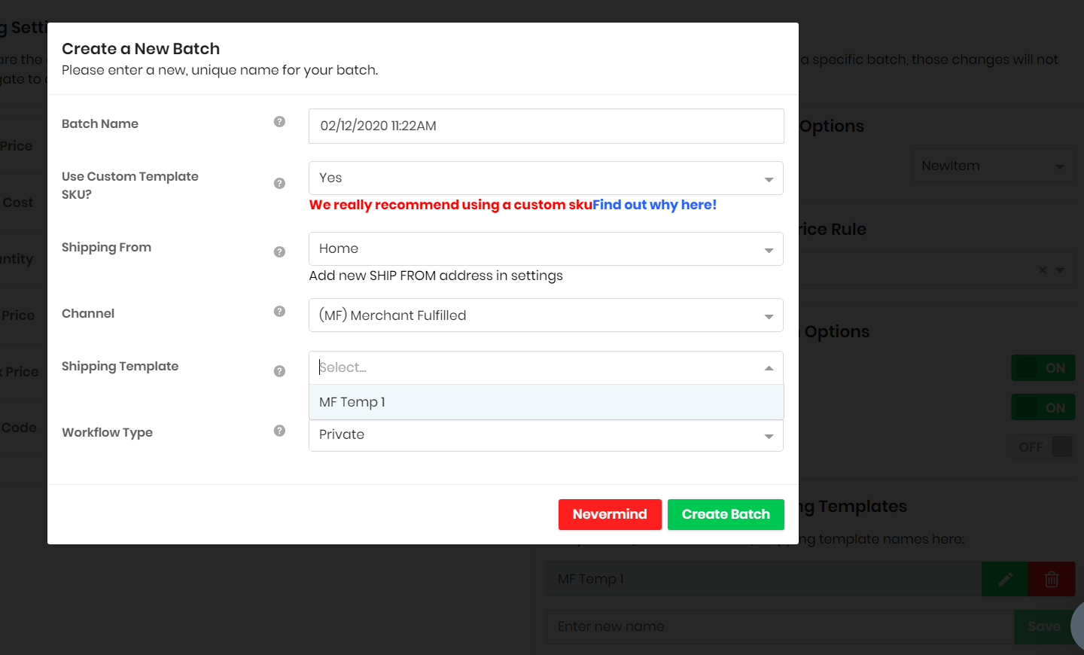1084x655 pixels.
Task: Click the 'Add new SHIP FROM address in settings' text
Action: (x=436, y=276)
